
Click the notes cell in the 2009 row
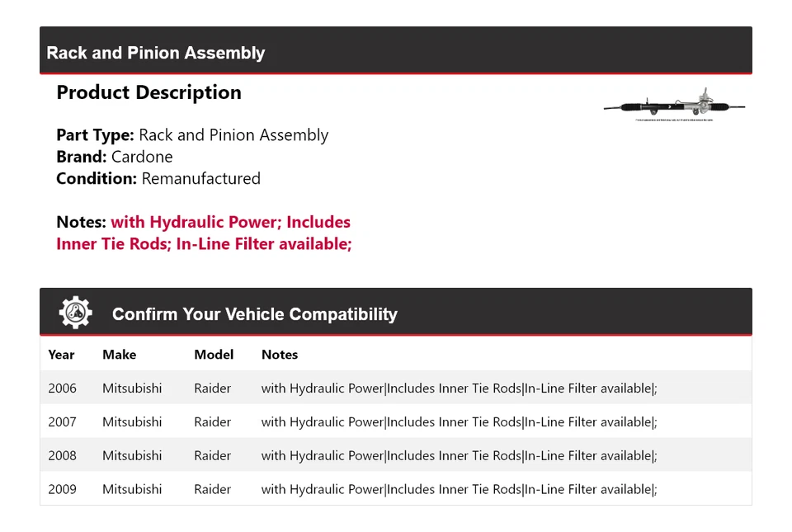point(459,489)
